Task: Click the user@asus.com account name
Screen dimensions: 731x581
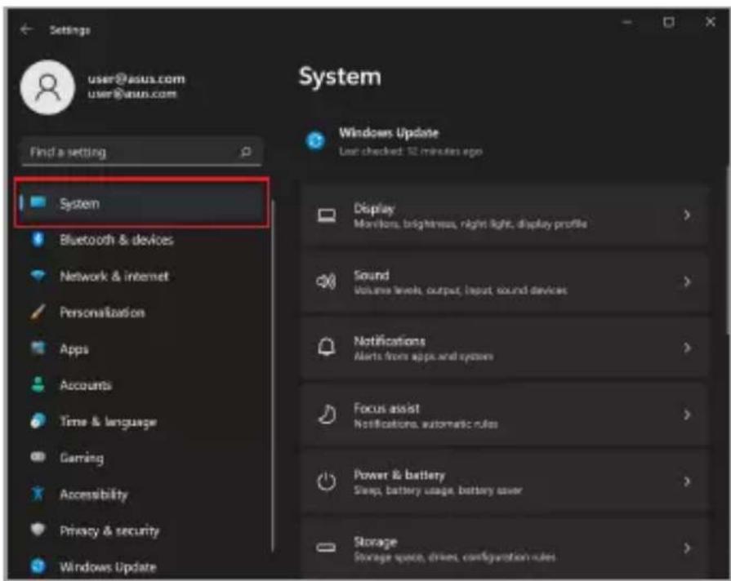Action: [x=136, y=78]
